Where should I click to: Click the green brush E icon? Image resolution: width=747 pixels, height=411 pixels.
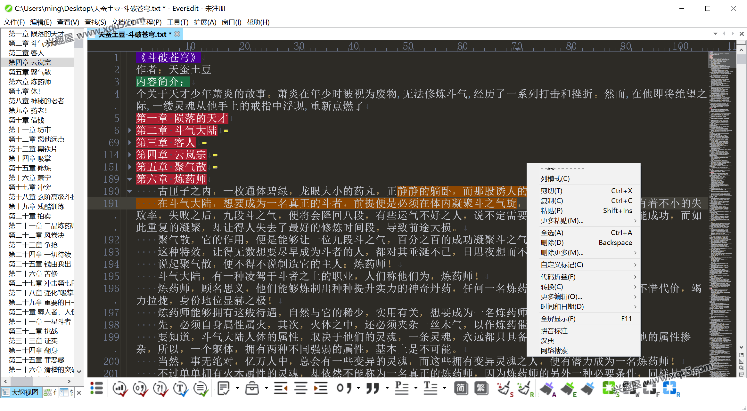569,389
